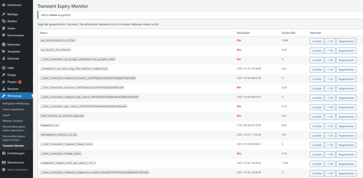This screenshot has width=363, height=178.
Task: Open Plugins via the plug icon
Action: coord(4,82)
